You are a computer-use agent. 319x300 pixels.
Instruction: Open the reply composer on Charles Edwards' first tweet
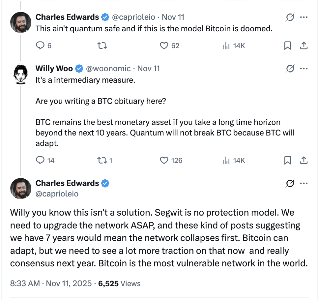[x=40, y=46]
